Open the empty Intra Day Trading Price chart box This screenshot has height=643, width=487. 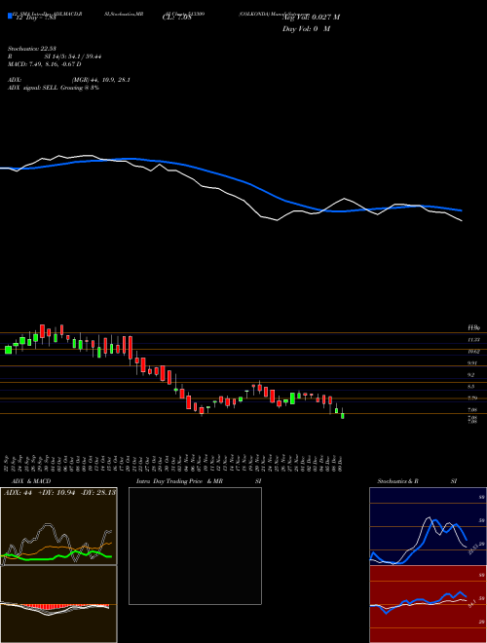pos(195,546)
